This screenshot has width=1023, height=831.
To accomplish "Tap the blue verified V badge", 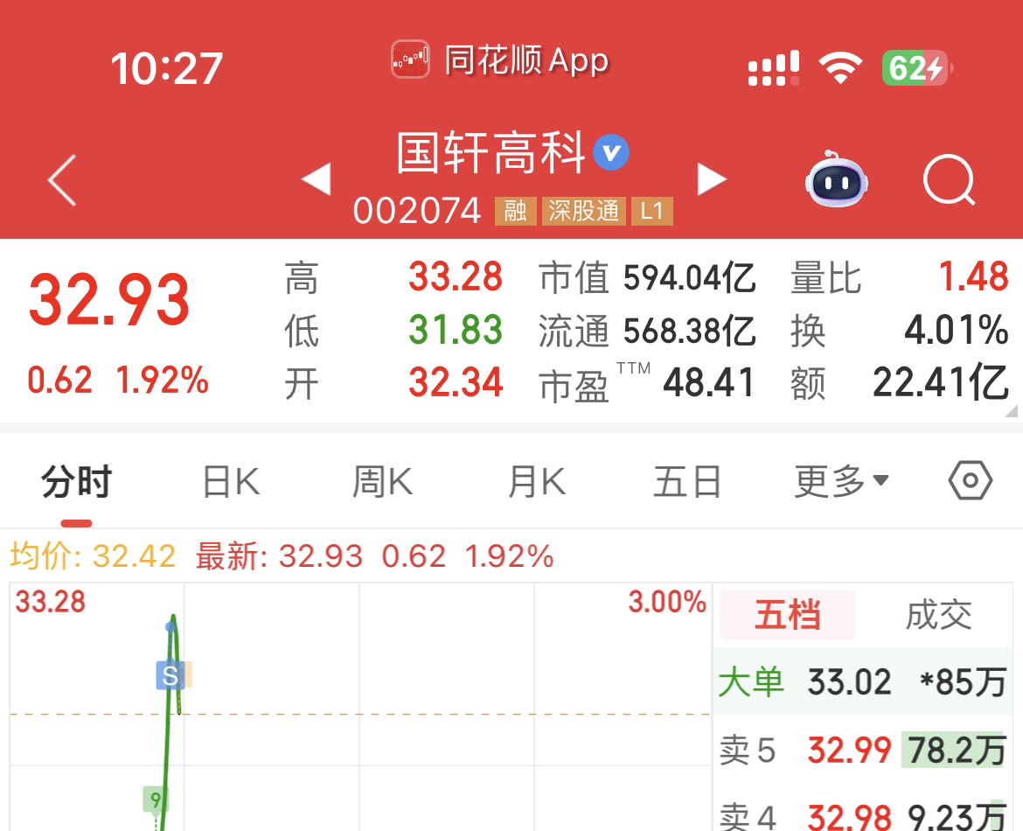I will click(611, 152).
